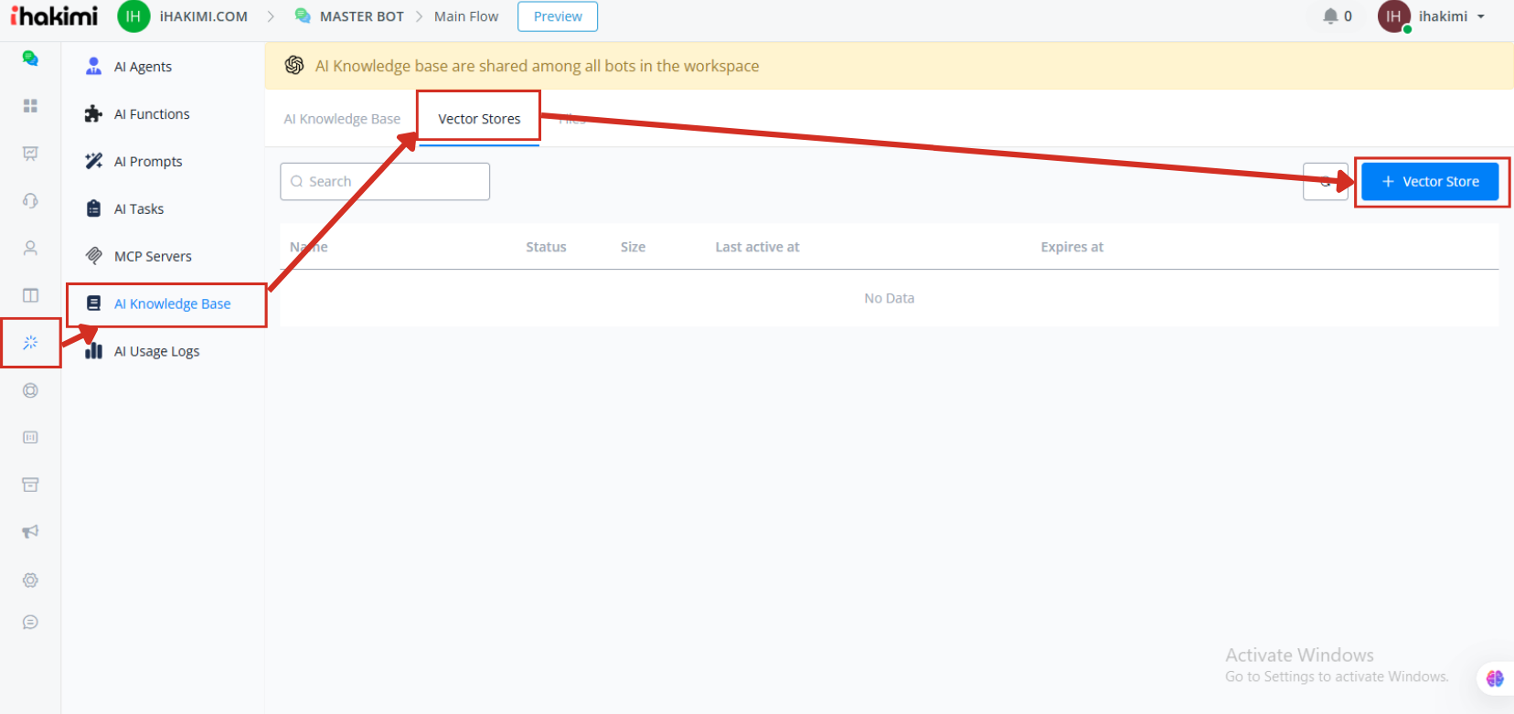The image size is (1514, 714).
Task: Expand the ihakimi user account dropdown
Action: coord(1451,16)
